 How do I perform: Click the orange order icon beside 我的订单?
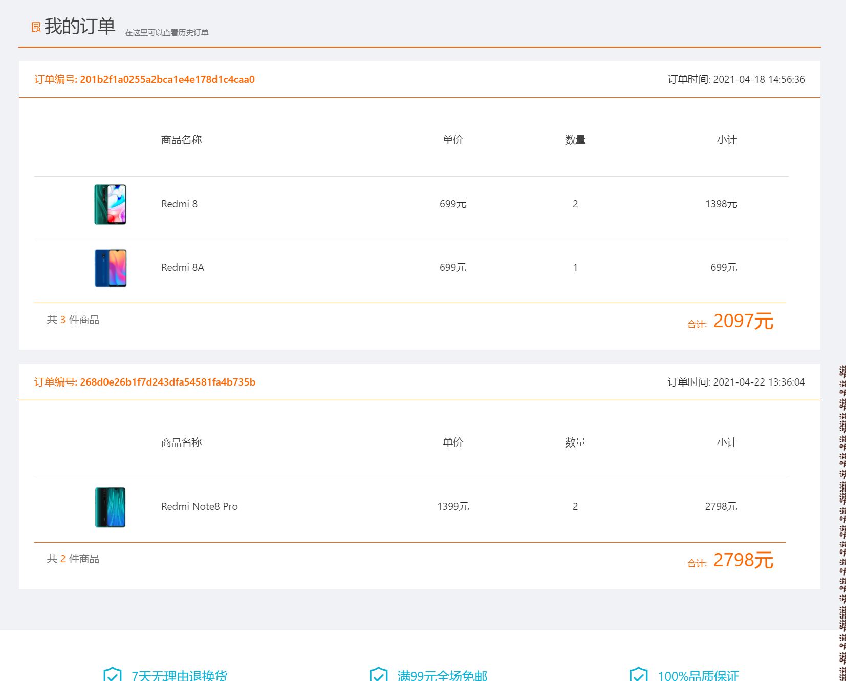[x=36, y=27]
